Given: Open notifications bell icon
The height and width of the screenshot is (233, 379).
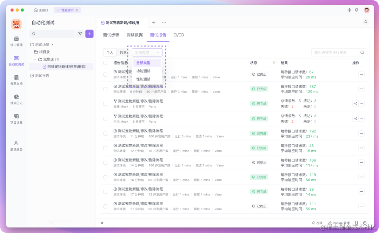Looking at the screenshot, I should [x=357, y=10].
